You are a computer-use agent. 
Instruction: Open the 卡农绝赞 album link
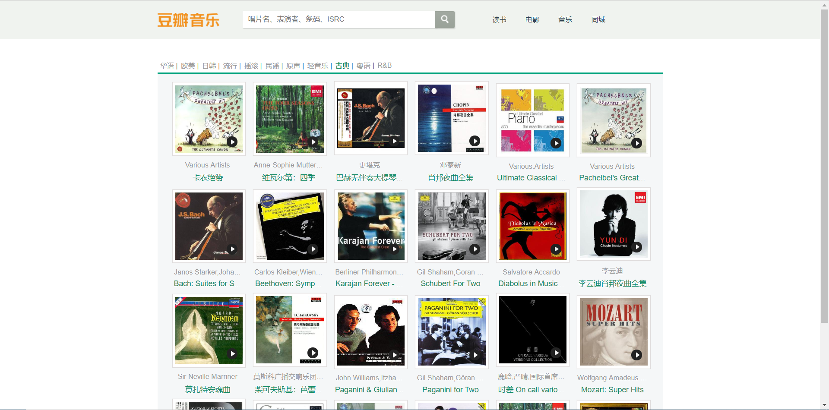[208, 178]
